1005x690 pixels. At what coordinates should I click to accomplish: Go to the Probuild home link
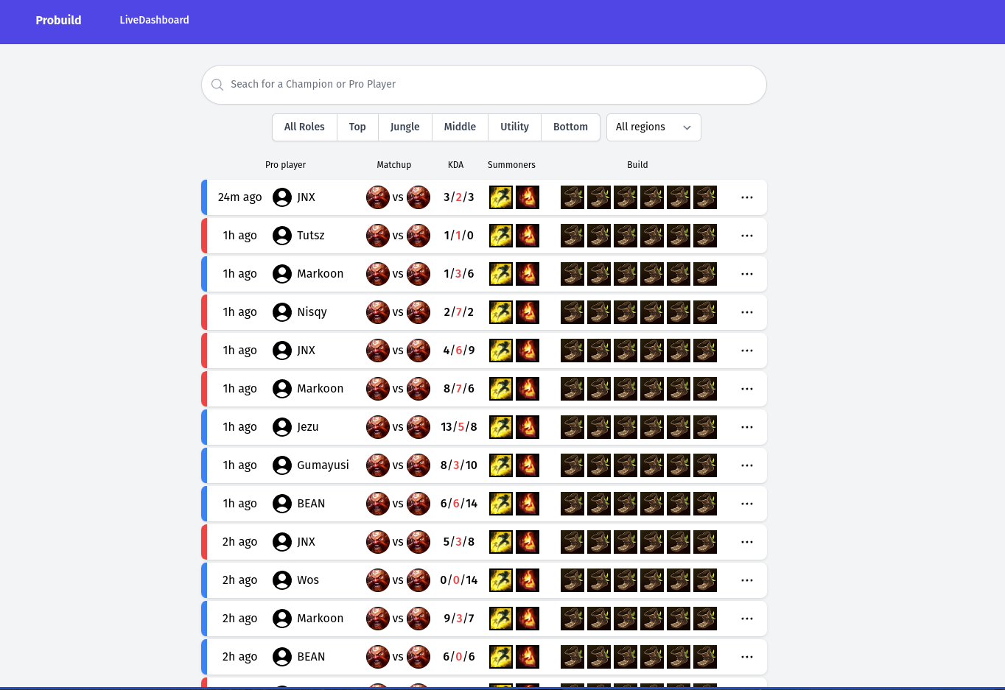coord(58,21)
